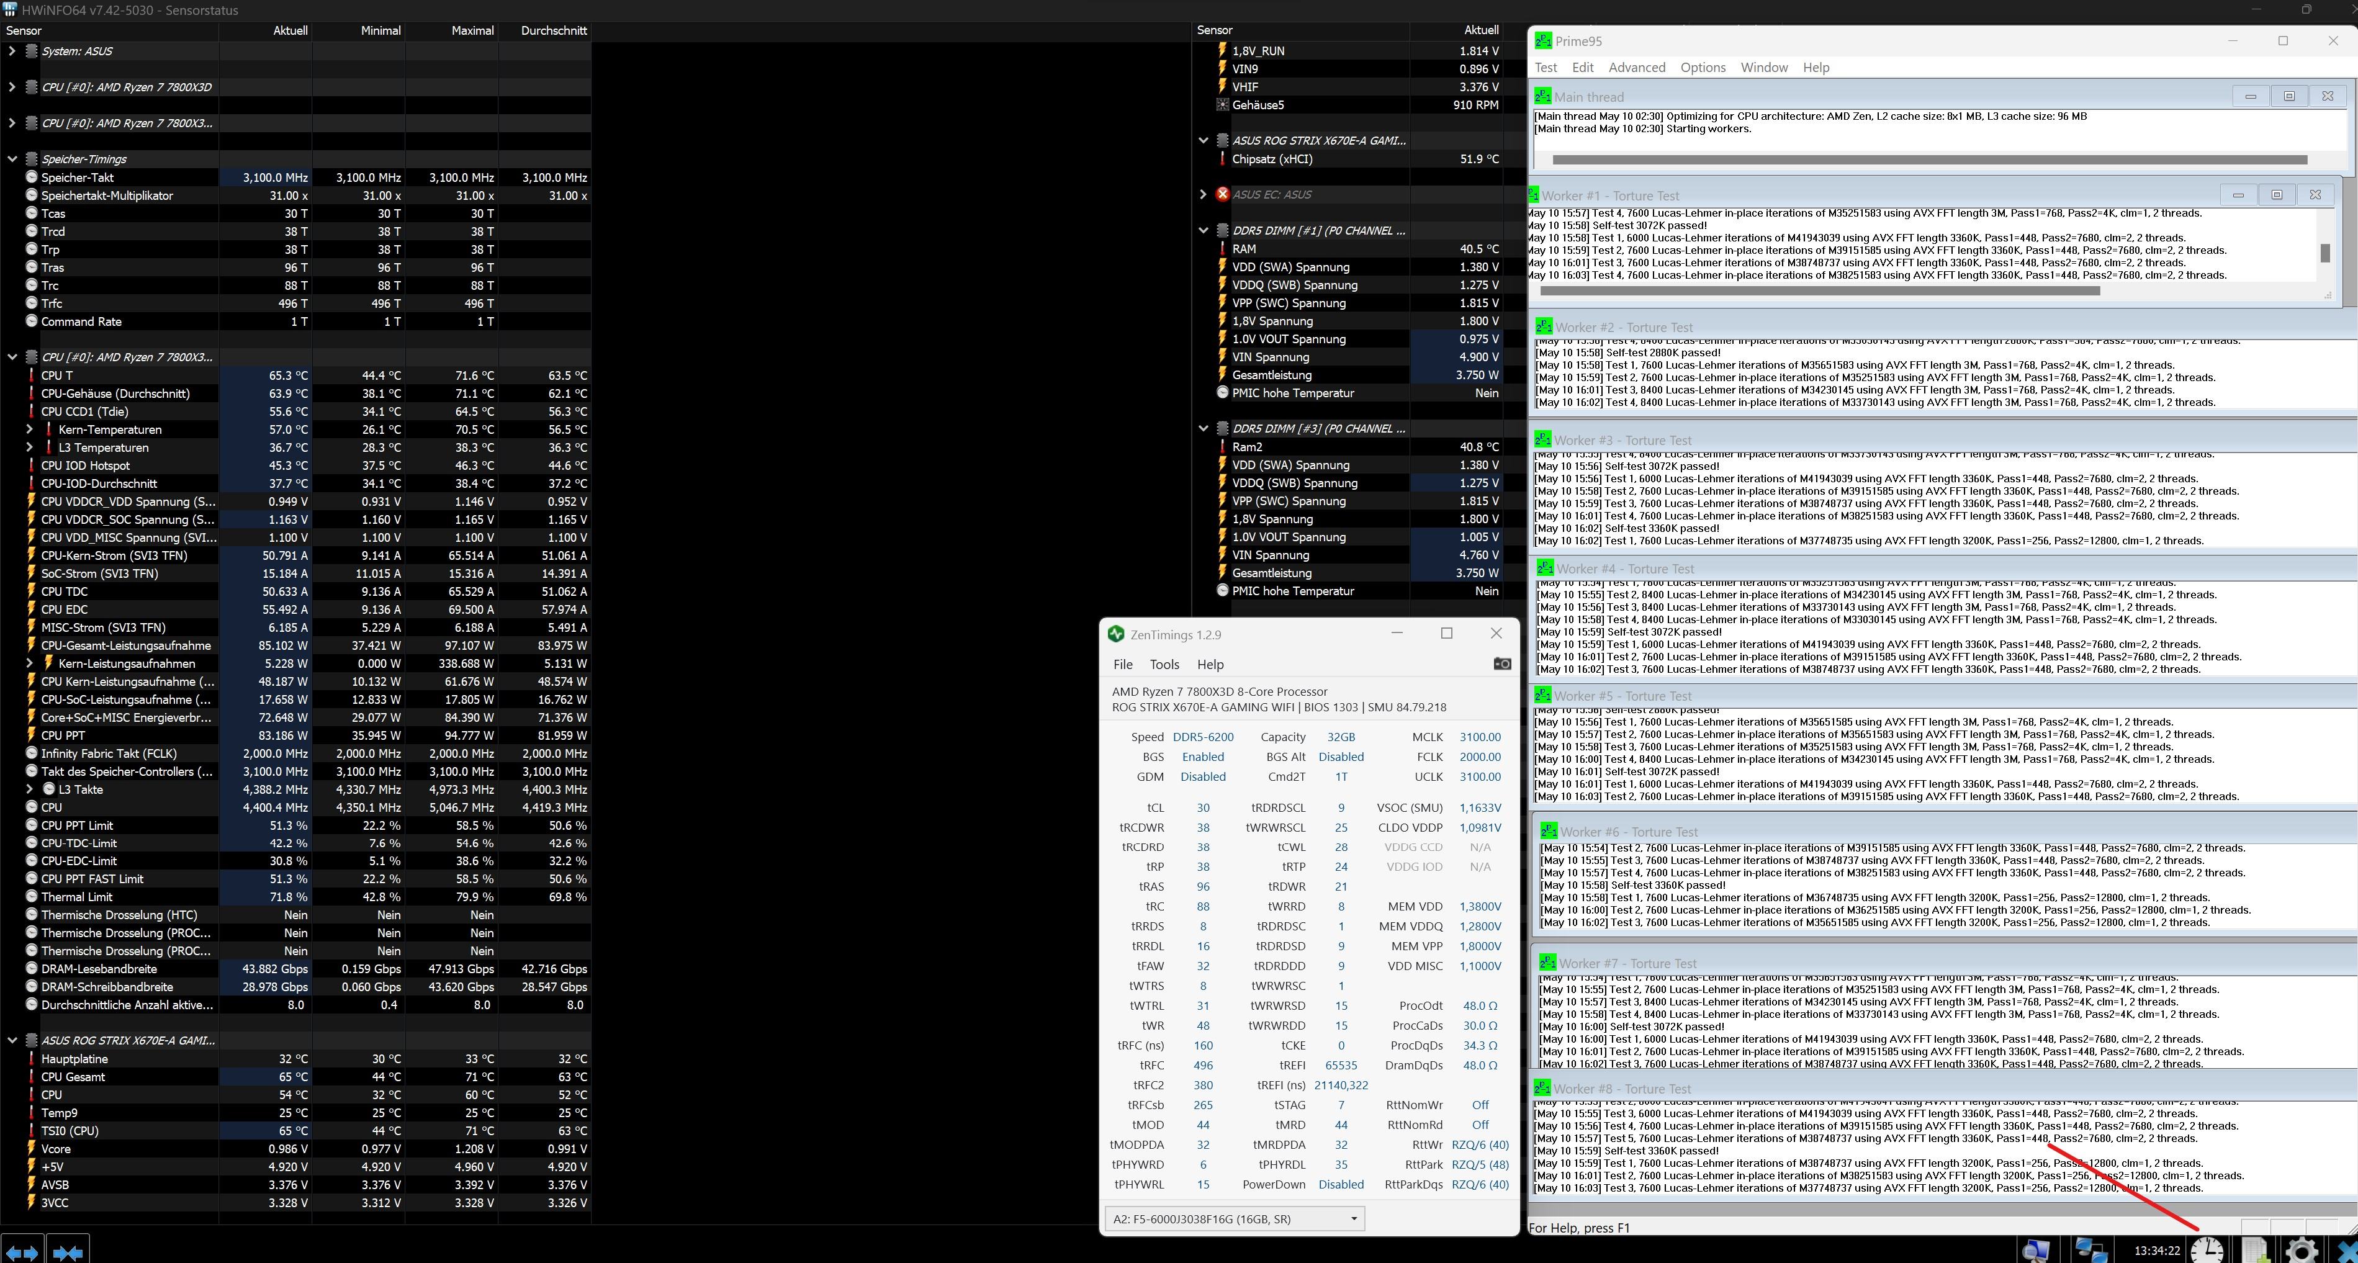The width and height of the screenshot is (2358, 1263).
Task: Click the Prime95 app icon in title bar
Action: click(1543, 40)
